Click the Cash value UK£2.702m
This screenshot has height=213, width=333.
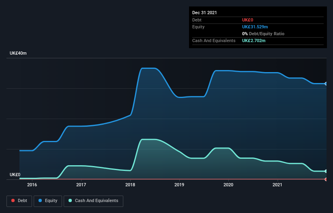click(254, 40)
